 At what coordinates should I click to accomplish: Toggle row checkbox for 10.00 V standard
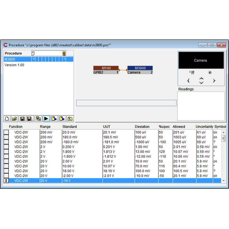pyautogui.click(x=6, y=166)
